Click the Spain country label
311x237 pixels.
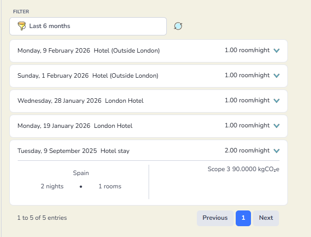point(81,173)
